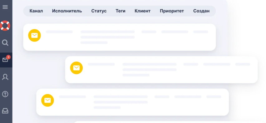This screenshot has width=266, height=123.
Task: Open the user profile icon in sidebar
Action: coord(5,77)
